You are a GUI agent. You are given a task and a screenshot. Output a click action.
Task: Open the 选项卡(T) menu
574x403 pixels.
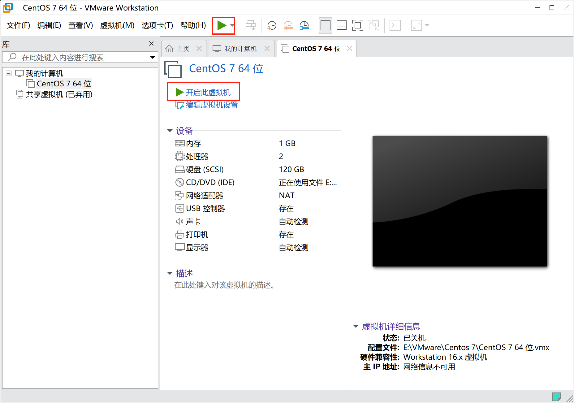click(157, 25)
